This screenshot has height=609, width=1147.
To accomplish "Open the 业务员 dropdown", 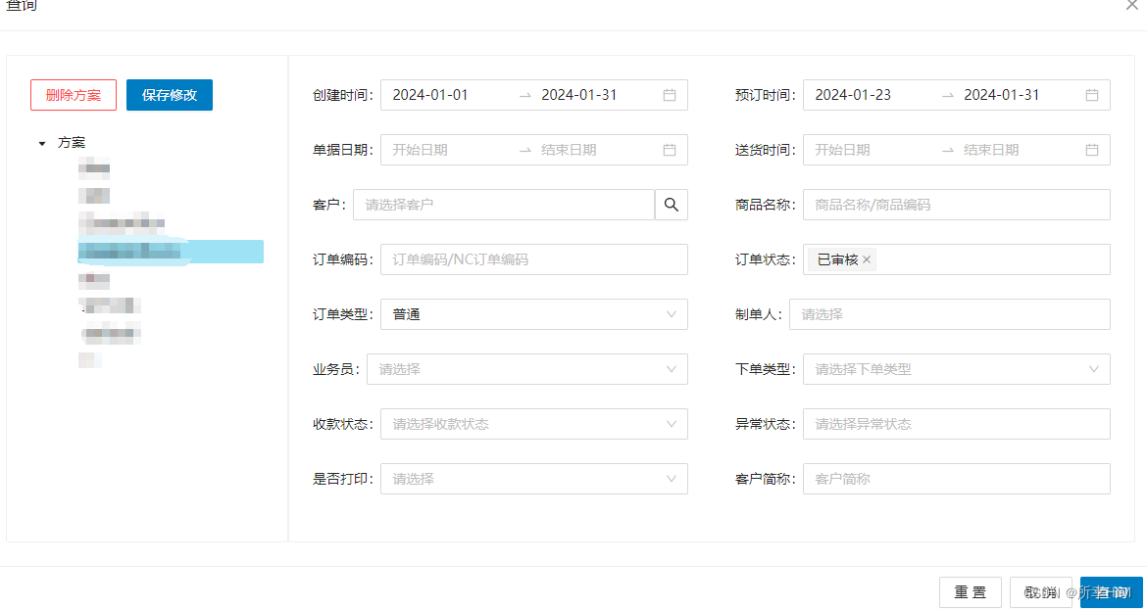I will point(670,369).
